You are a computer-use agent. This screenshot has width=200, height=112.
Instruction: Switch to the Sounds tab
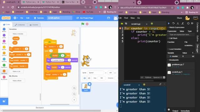(x=34, y=25)
